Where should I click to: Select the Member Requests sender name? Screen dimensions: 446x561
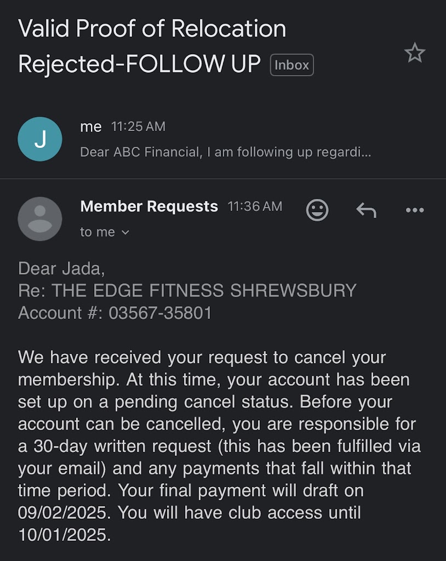click(149, 207)
